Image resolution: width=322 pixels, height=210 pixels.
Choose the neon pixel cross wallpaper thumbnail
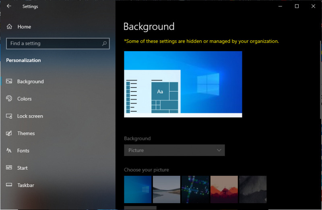195,189
